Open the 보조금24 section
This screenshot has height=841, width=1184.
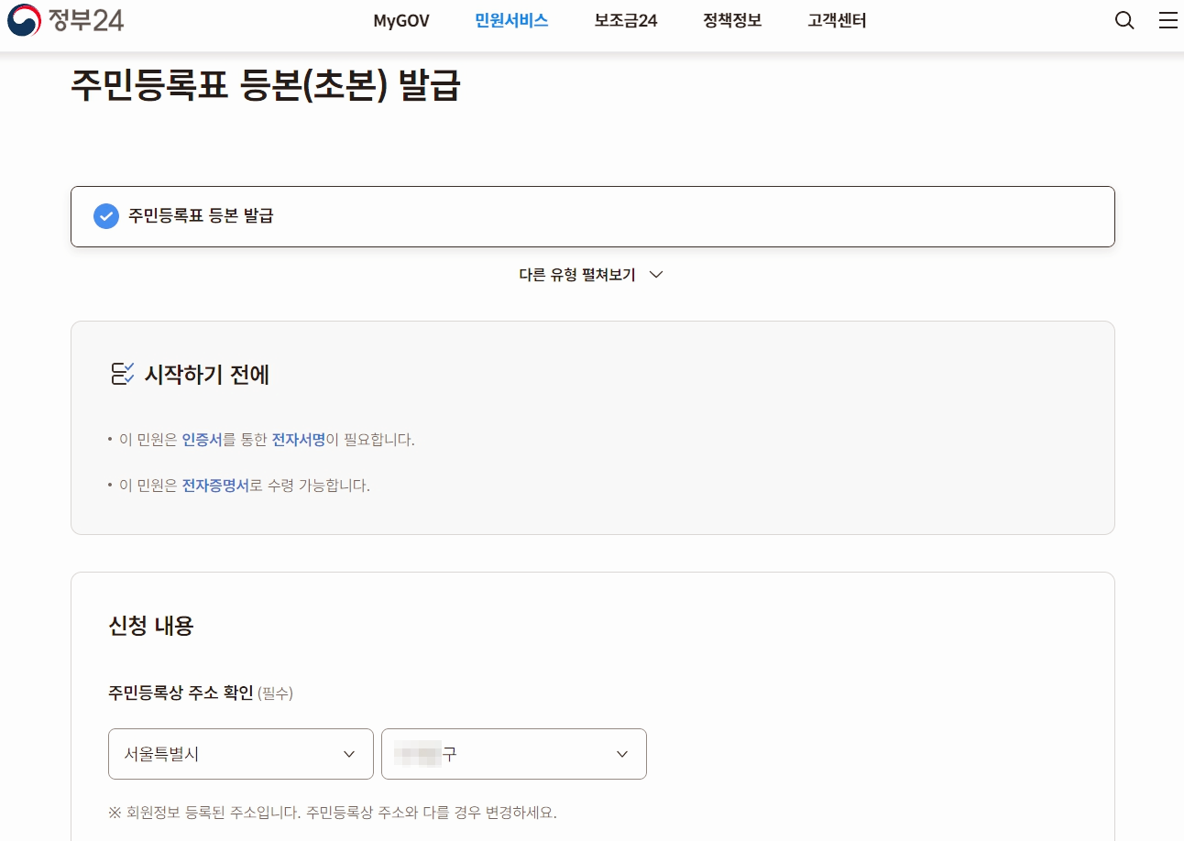(624, 20)
